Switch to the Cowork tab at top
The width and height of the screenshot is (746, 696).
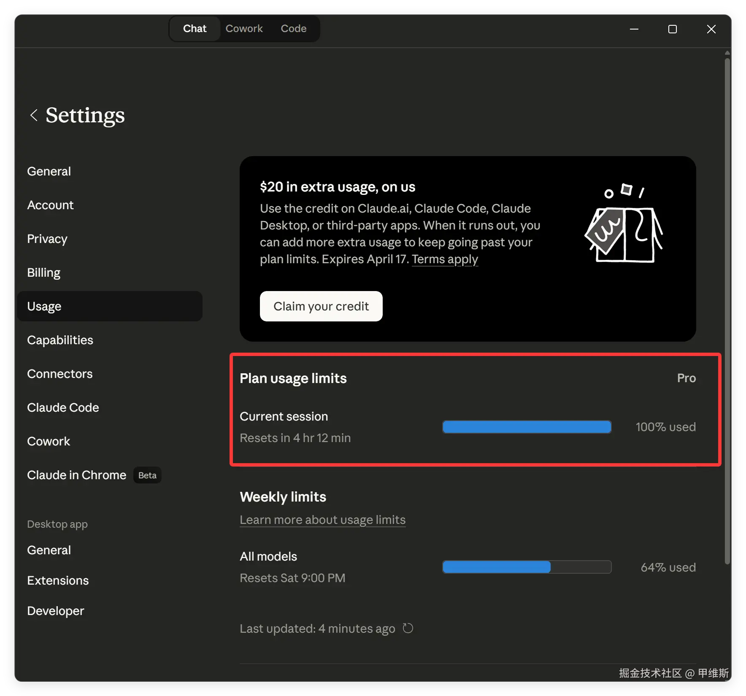pos(244,29)
